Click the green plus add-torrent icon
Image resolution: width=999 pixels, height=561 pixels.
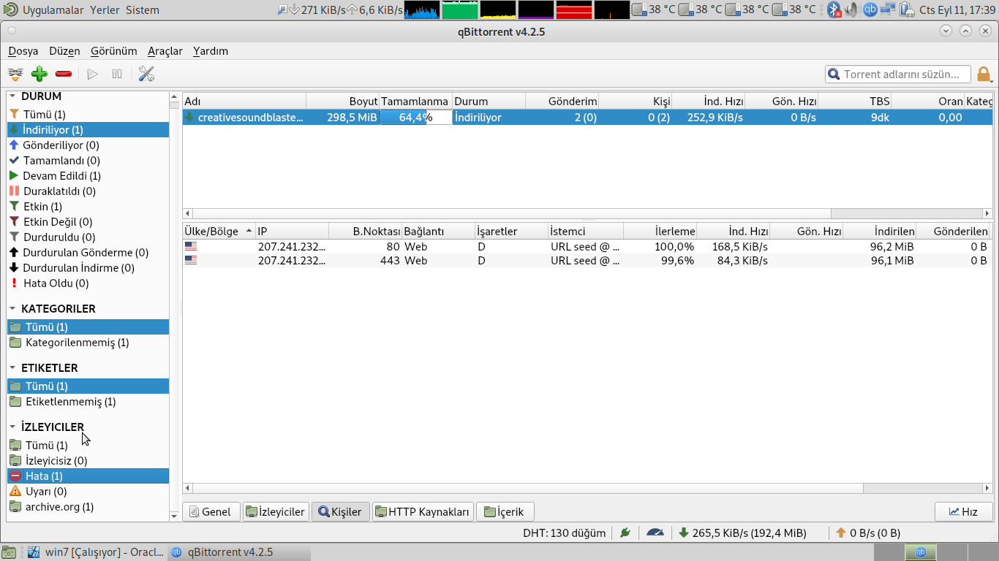(x=39, y=74)
